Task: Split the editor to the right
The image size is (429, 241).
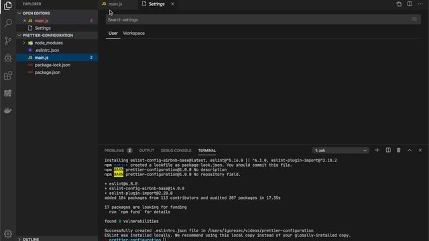Action: (x=410, y=4)
